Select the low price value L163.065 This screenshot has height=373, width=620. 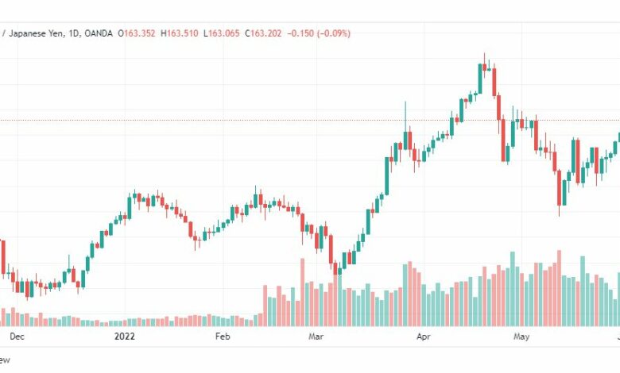pos(222,33)
